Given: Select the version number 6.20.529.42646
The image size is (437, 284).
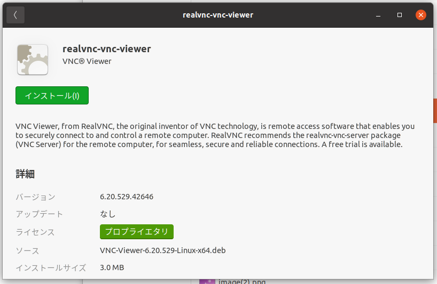Looking at the screenshot, I should pyautogui.click(x=127, y=197).
